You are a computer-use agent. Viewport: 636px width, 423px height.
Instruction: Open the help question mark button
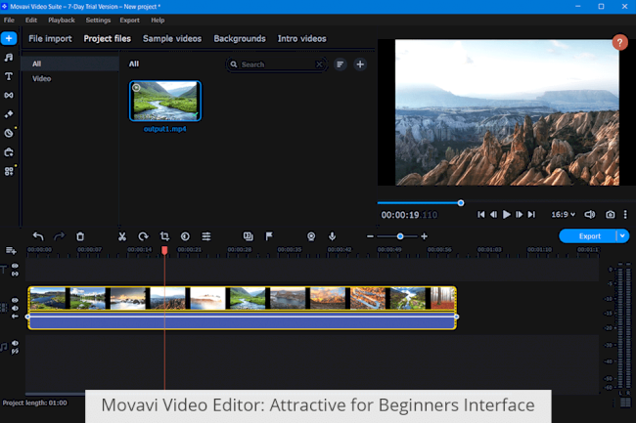pyautogui.click(x=619, y=43)
